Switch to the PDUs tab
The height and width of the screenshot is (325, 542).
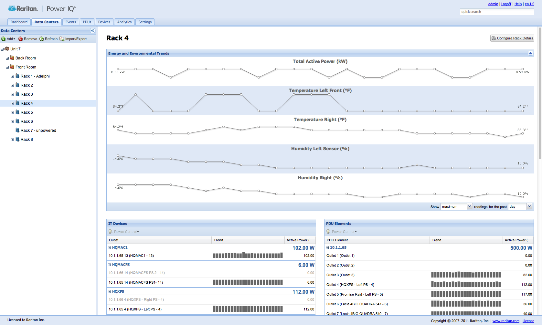click(x=87, y=22)
